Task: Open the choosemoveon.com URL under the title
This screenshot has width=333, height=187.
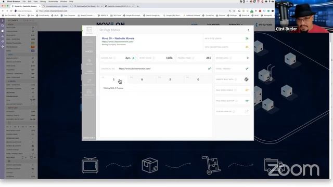Action: click(x=118, y=42)
